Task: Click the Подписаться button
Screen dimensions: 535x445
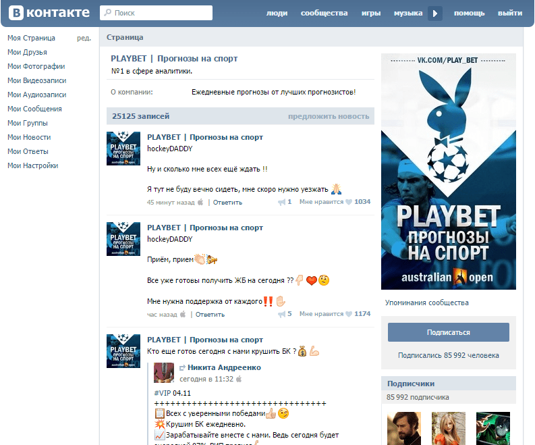Action: (x=449, y=332)
